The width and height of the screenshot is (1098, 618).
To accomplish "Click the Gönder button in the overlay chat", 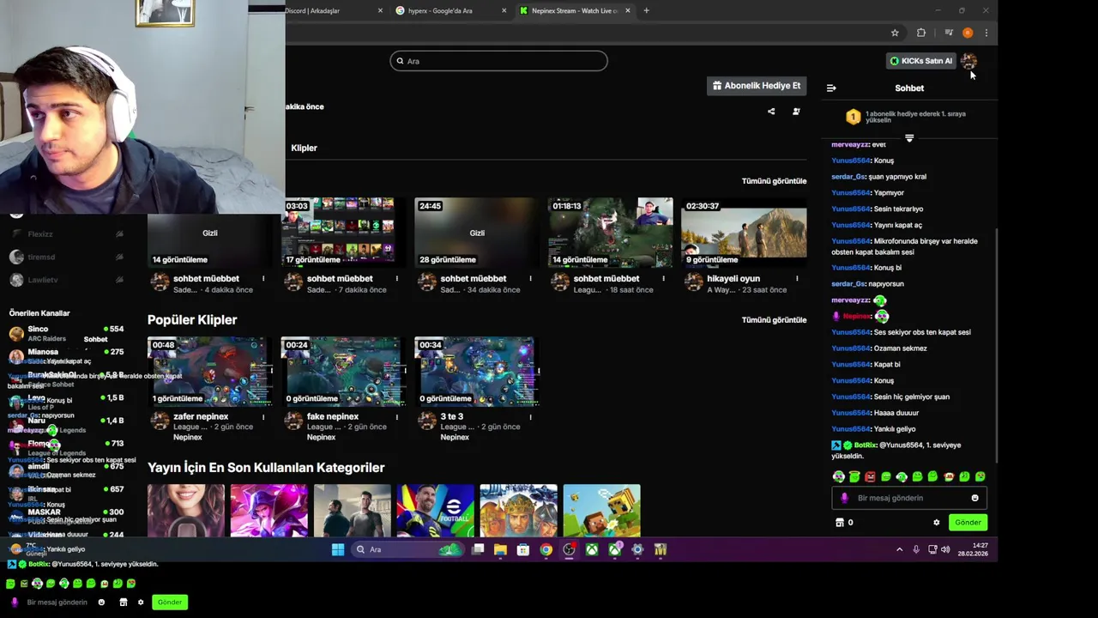I will 170,602.
